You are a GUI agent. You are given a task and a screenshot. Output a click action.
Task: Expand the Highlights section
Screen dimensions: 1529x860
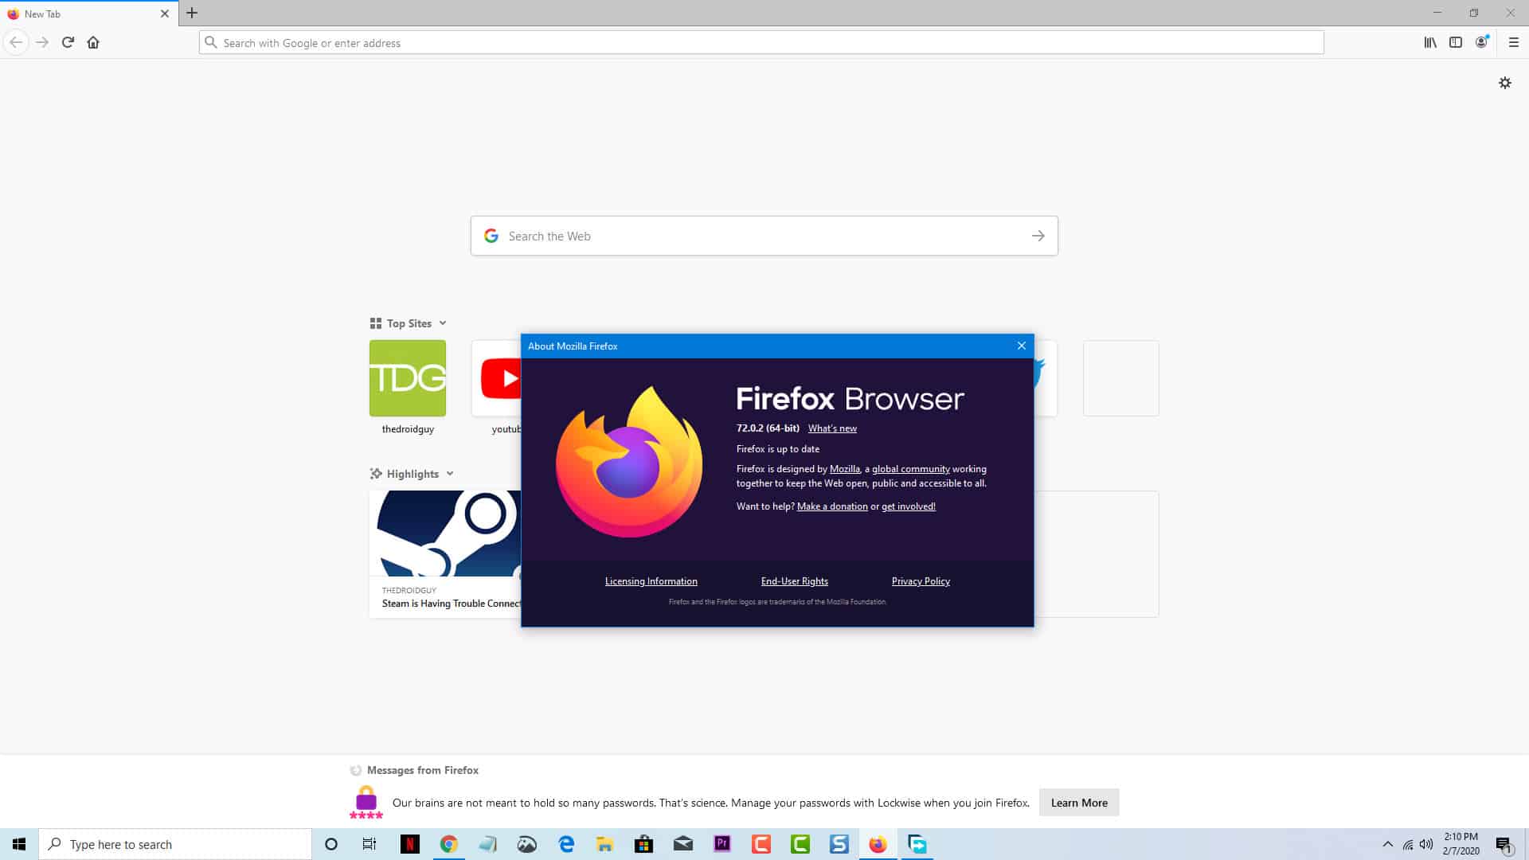(x=449, y=474)
